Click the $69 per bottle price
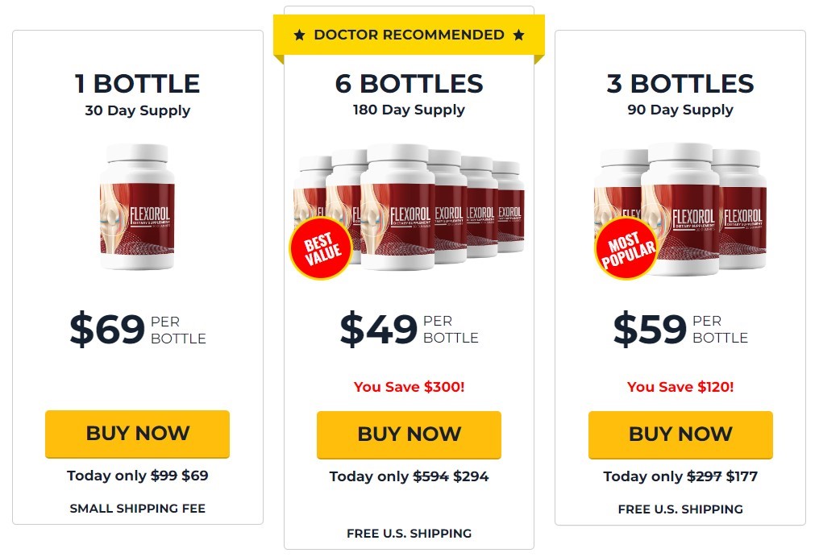This screenshot has width=819, height=557. tap(138, 329)
